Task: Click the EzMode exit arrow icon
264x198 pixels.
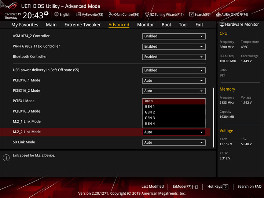Action: click(x=195, y=187)
